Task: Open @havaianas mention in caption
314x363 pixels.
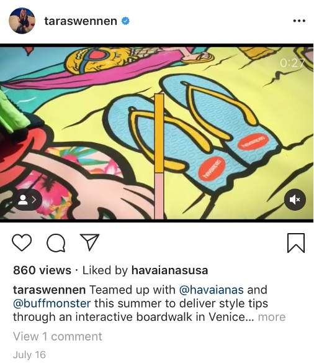Action: 211,290
